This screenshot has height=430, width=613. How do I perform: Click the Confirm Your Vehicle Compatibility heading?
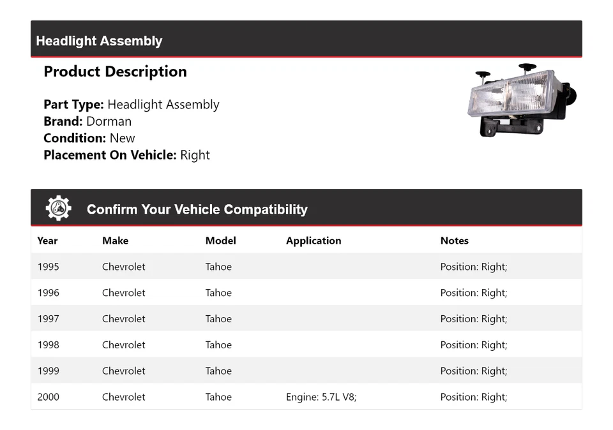[197, 209]
